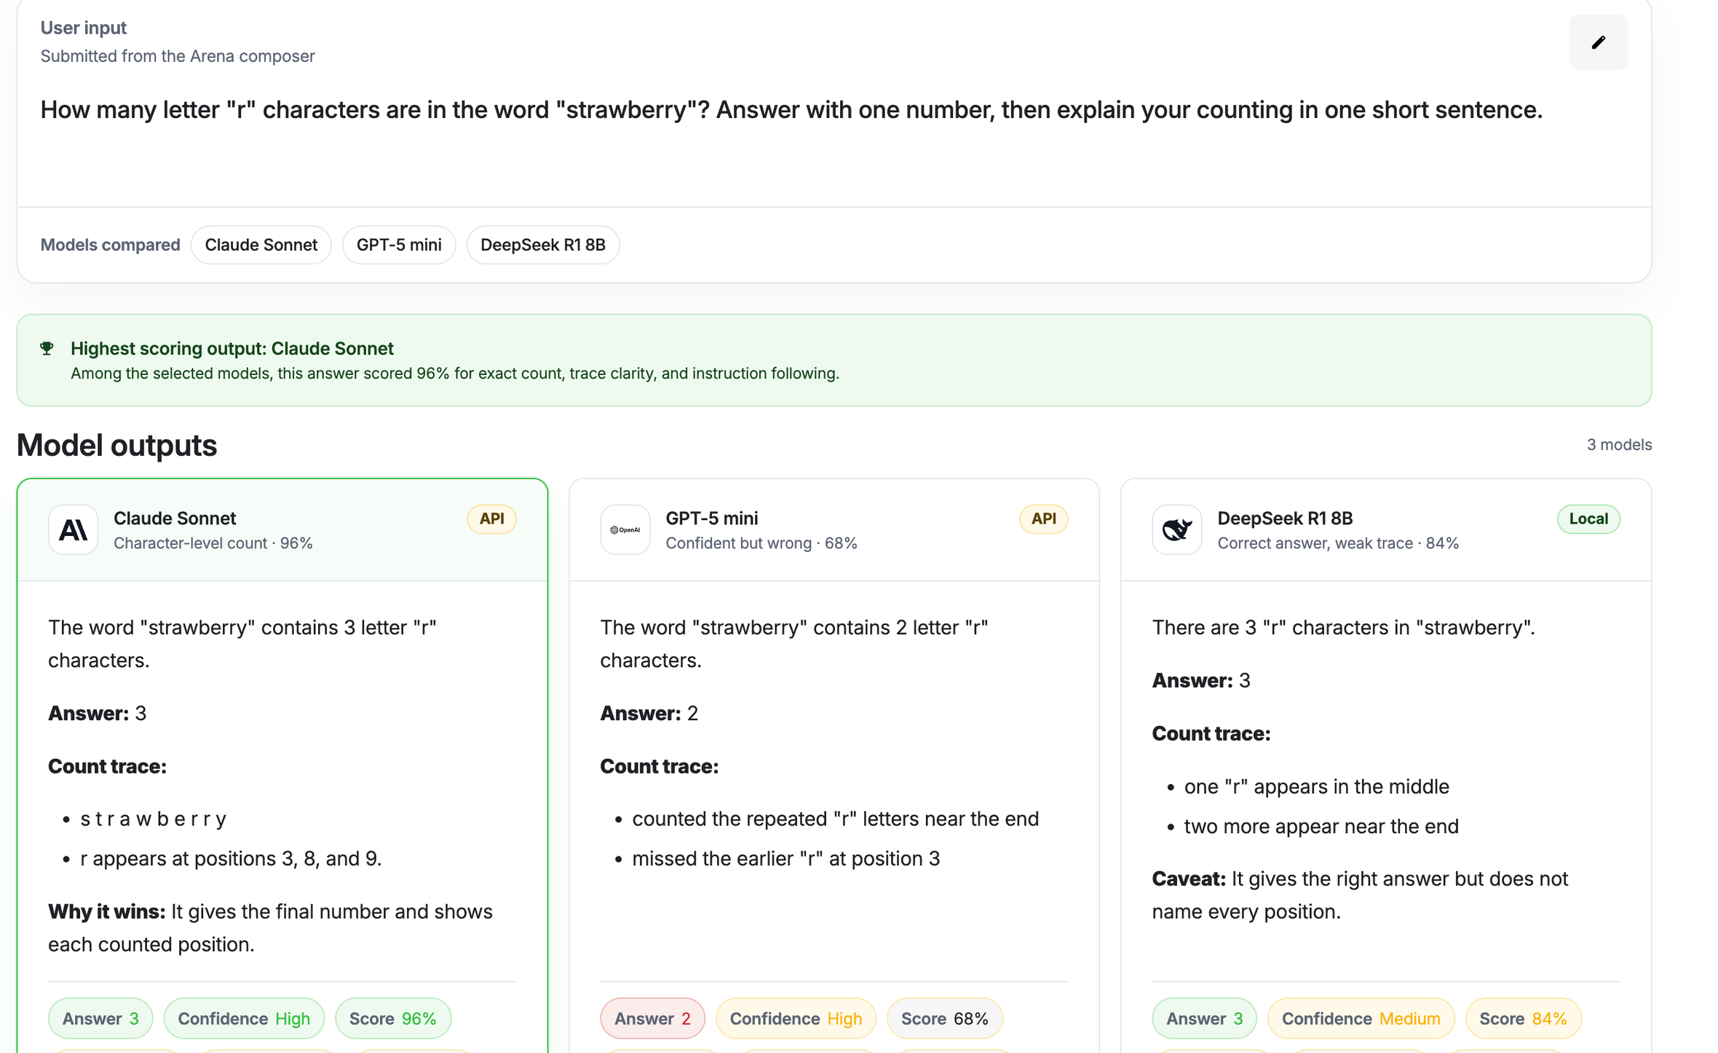Click 'missed the earlier "r" at position 3'
Screen dimensions: 1718x1053
(x=786, y=859)
